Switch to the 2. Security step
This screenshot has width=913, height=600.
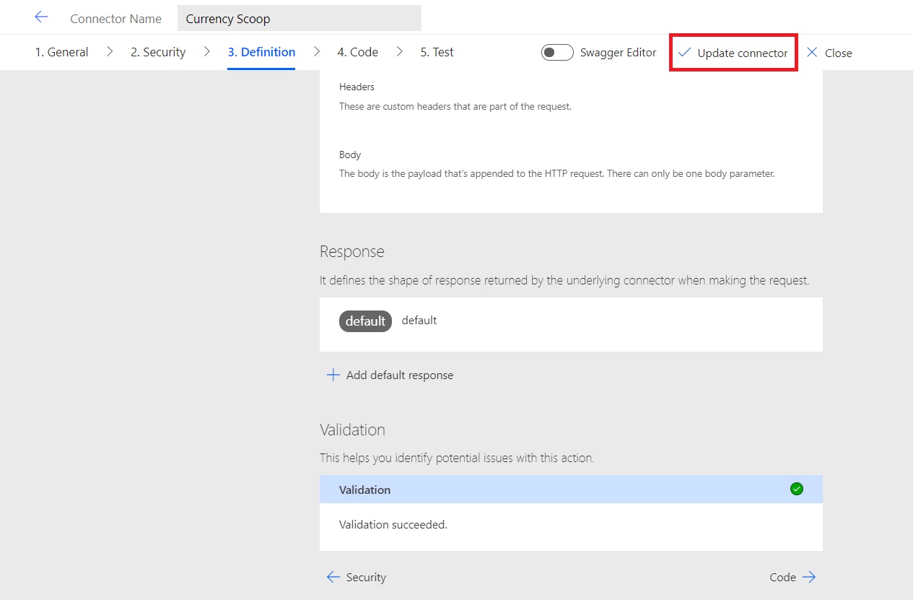tap(157, 51)
